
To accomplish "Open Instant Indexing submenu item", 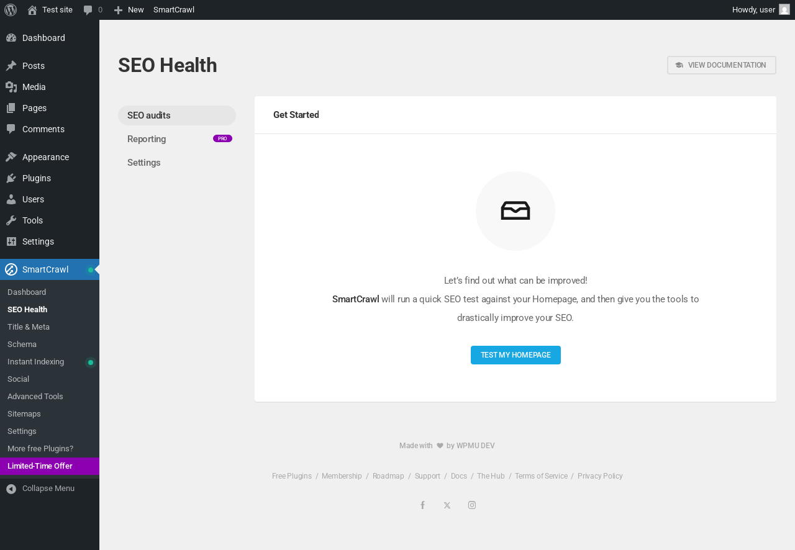I will click(50, 362).
